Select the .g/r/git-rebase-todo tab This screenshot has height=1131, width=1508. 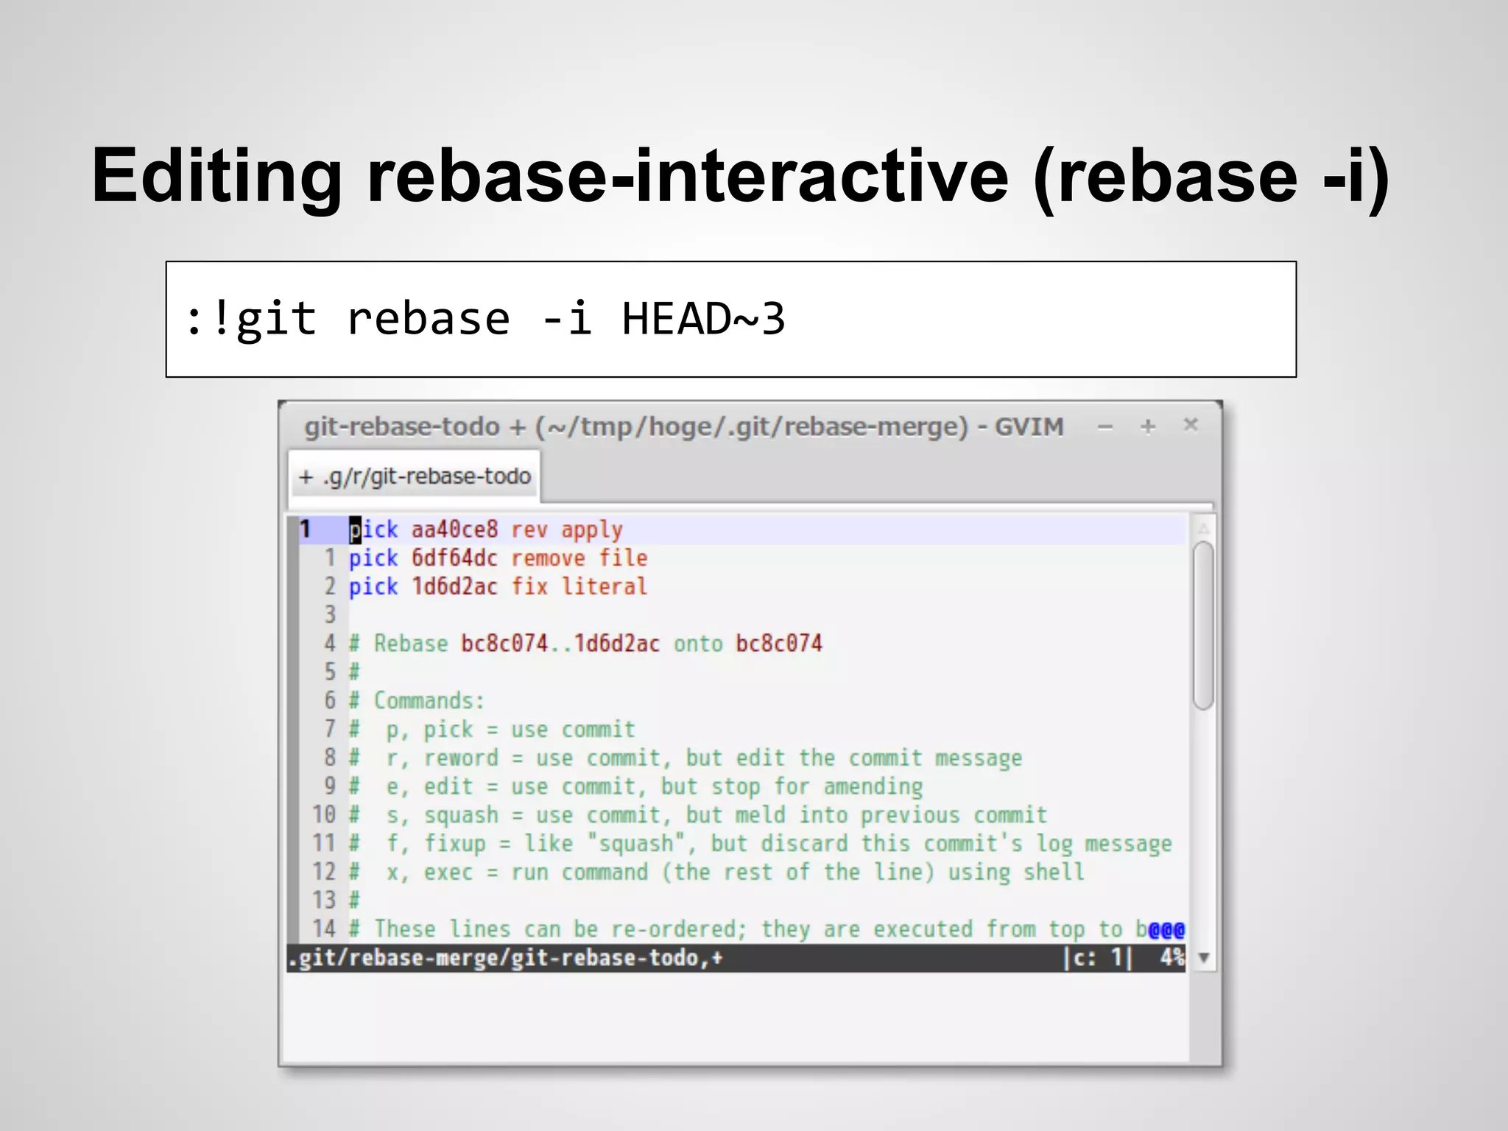pyautogui.click(x=415, y=477)
